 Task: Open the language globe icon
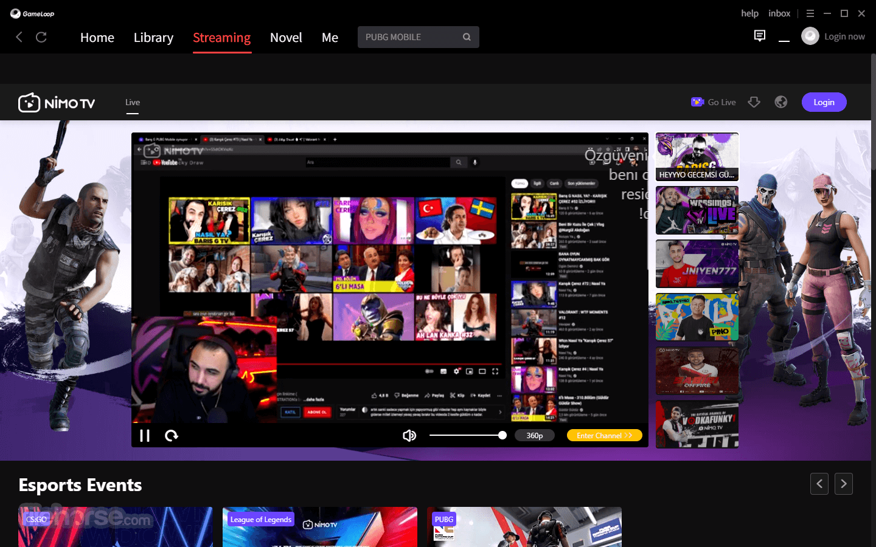[x=781, y=102]
